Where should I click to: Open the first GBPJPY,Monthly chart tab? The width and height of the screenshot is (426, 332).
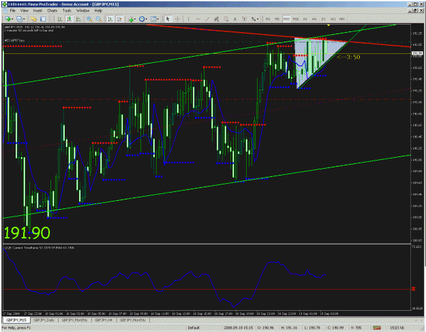pyautogui.click(x=74, y=320)
